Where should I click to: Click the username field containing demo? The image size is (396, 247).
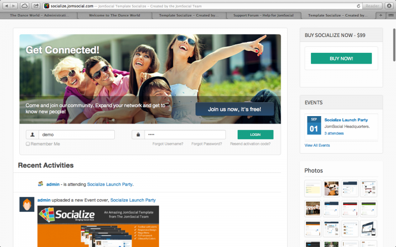tap(77, 134)
